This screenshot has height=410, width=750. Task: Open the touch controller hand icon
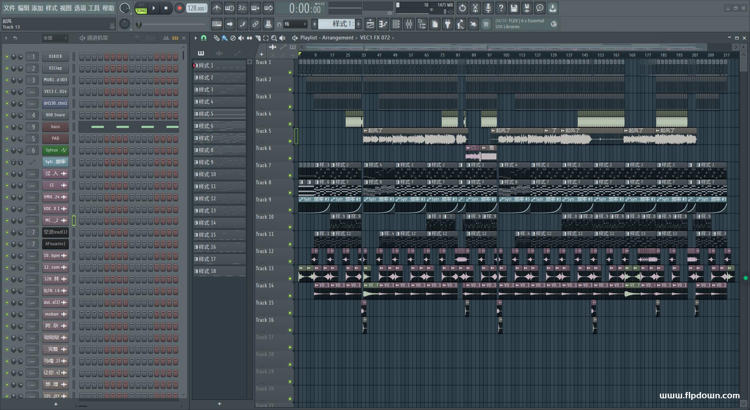tap(473, 24)
